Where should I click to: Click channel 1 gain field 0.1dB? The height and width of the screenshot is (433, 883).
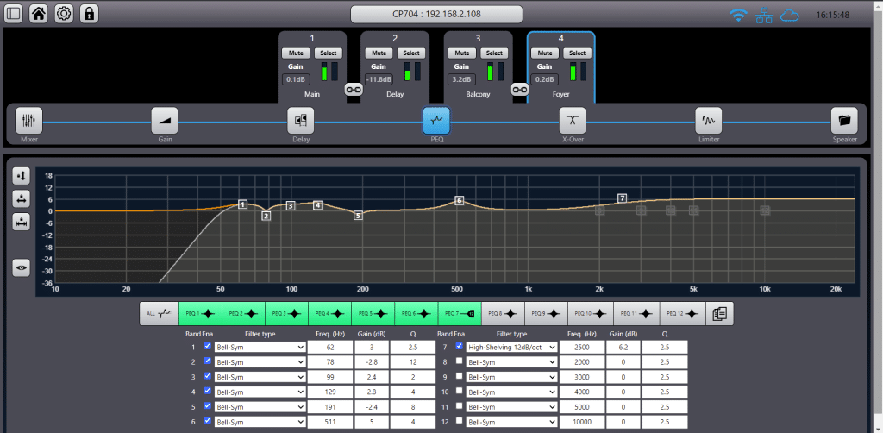click(297, 79)
